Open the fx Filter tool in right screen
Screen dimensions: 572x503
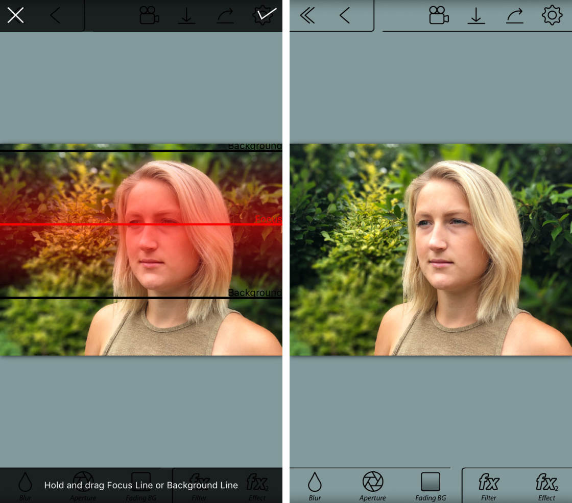(488, 487)
